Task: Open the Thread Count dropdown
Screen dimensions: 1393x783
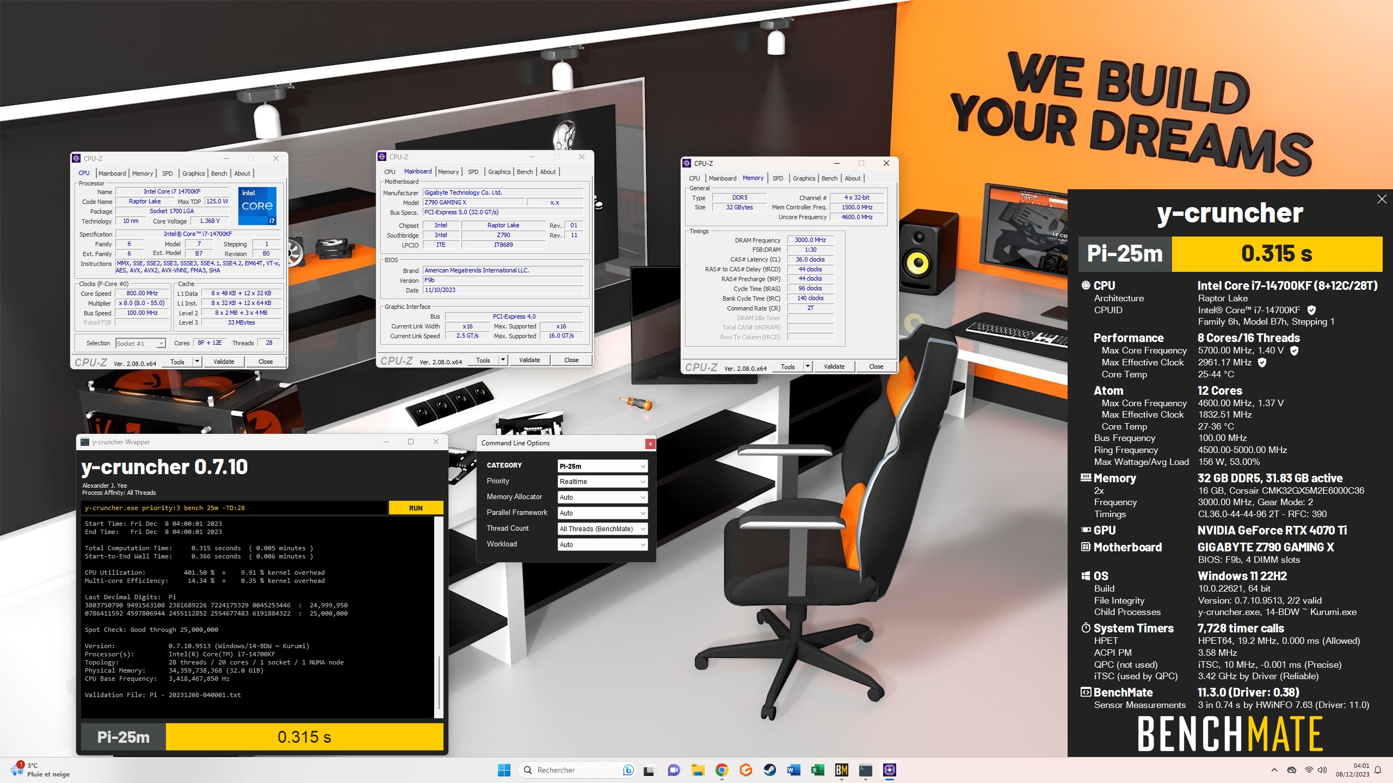Action: pos(602,529)
